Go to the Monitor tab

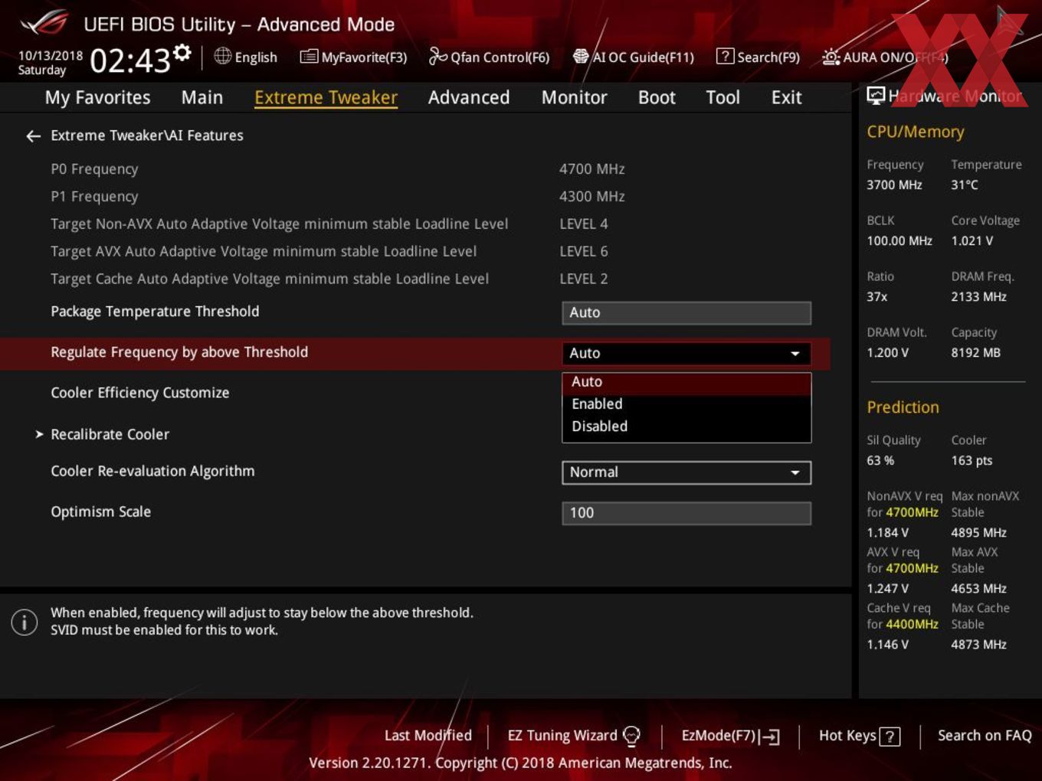[x=574, y=98]
